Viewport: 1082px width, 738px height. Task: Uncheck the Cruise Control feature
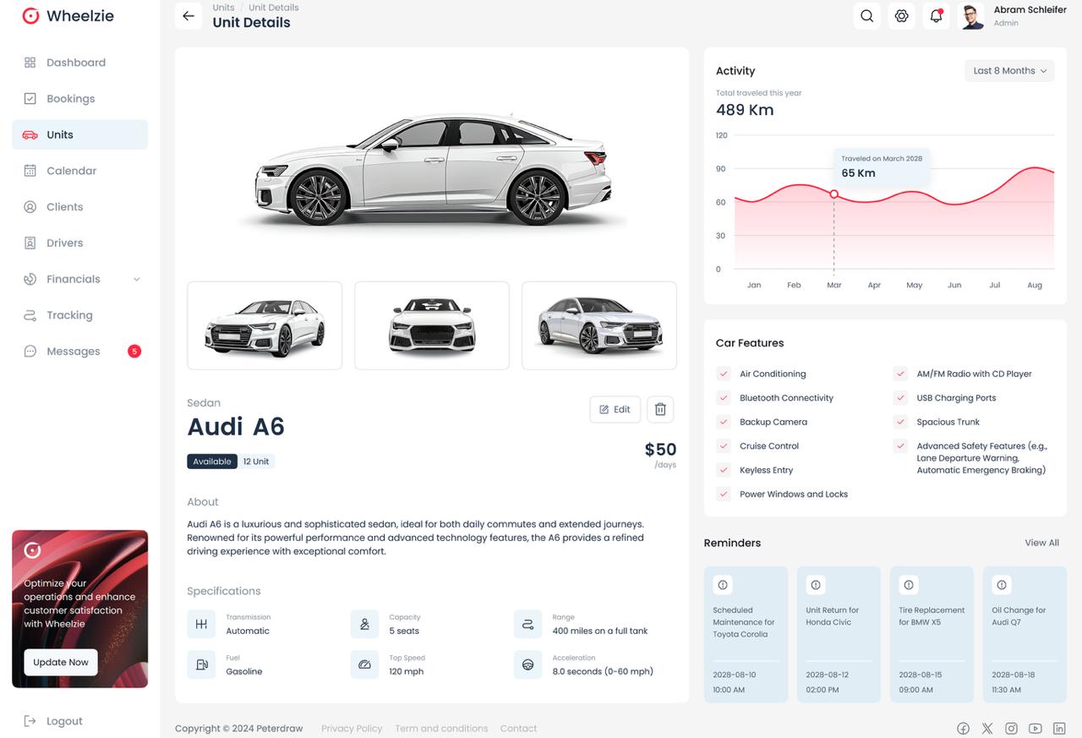click(x=724, y=446)
